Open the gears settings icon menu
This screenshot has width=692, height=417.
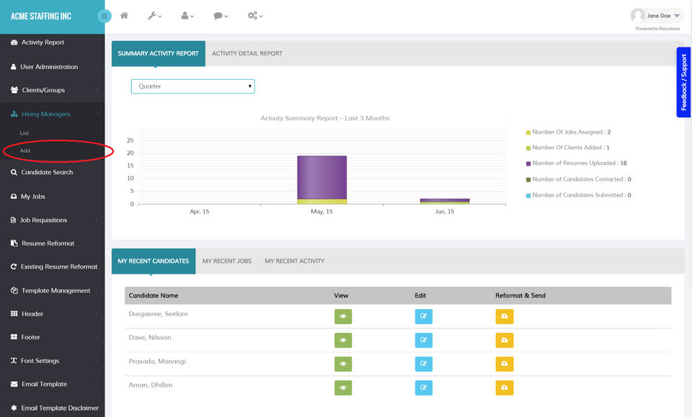coord(255,16)
